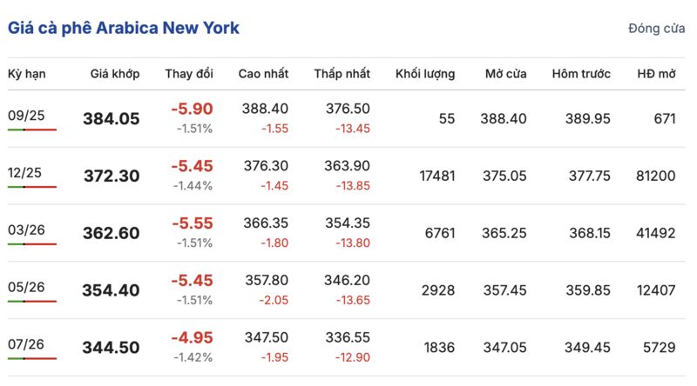
Task: Click the price range bar under 12/25
Action: pyautogui.click(x=32, y=187)
